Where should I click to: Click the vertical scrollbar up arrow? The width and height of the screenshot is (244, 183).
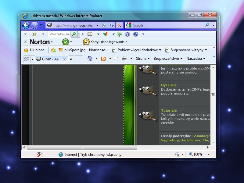(213, 67)
